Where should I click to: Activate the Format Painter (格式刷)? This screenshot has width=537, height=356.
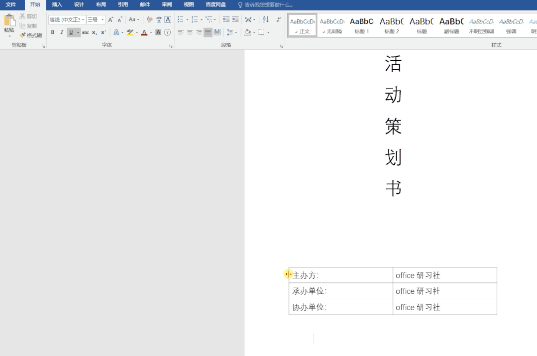(x=31, y=35)
